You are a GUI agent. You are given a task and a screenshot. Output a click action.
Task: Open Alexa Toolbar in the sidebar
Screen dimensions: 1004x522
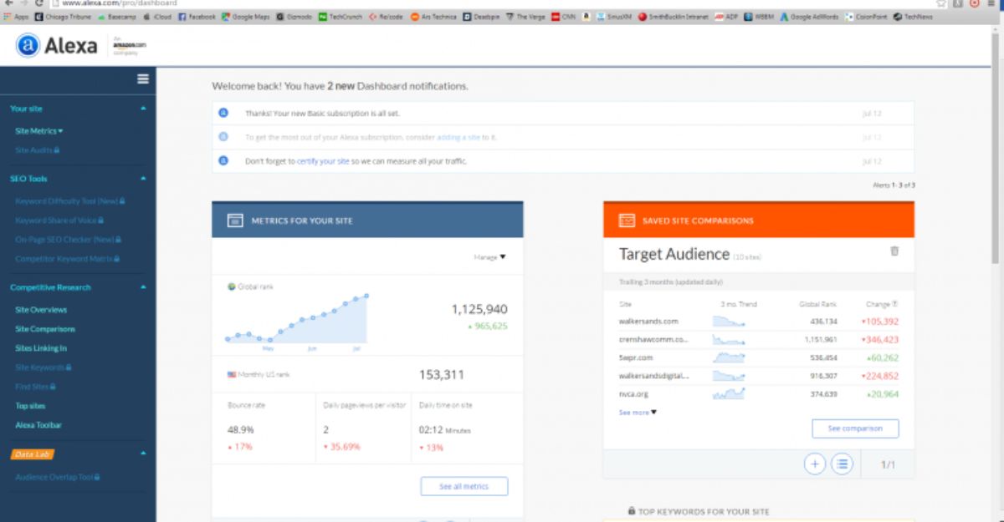[38, 425]
